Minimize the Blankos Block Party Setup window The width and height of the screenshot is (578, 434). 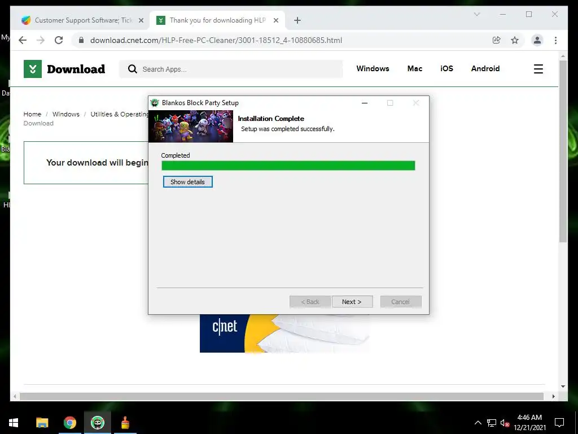click(x=365, y=103)
